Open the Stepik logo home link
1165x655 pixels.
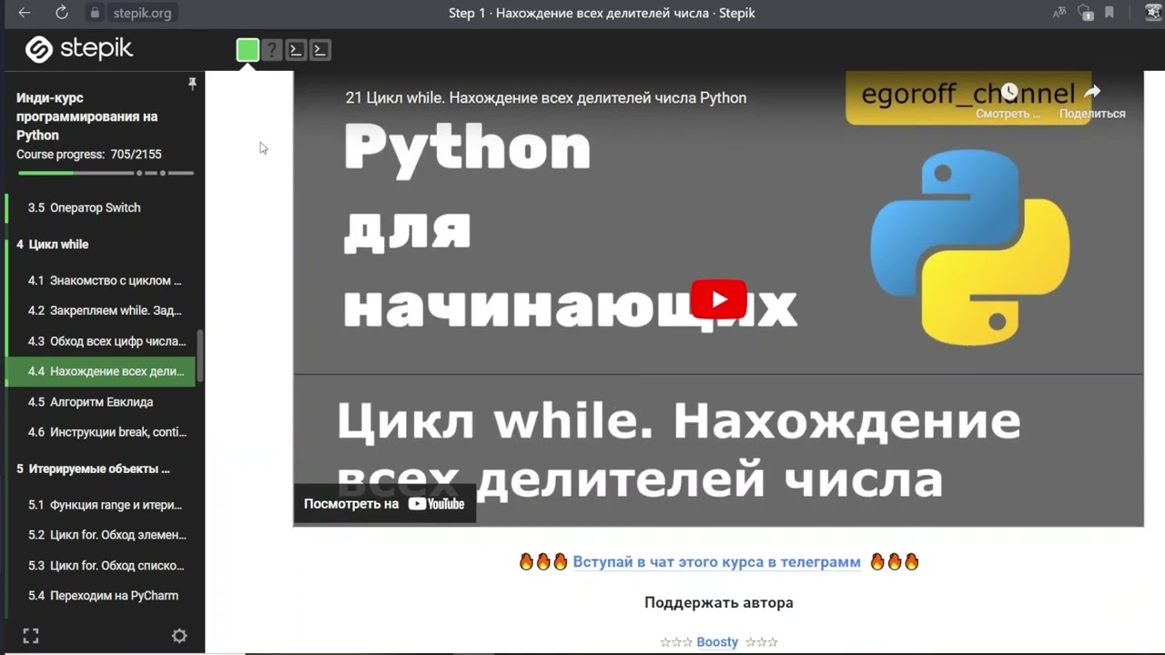click(x=79, y=49)
